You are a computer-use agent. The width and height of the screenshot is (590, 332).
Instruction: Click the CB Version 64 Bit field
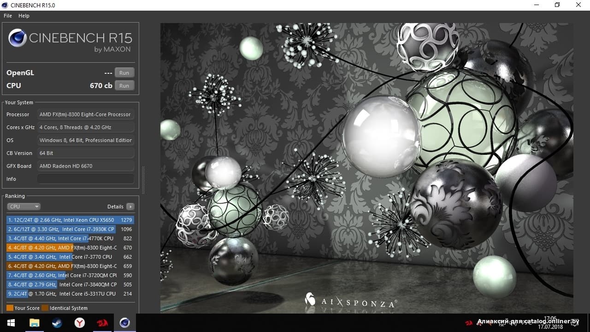(x=86, y=153)
